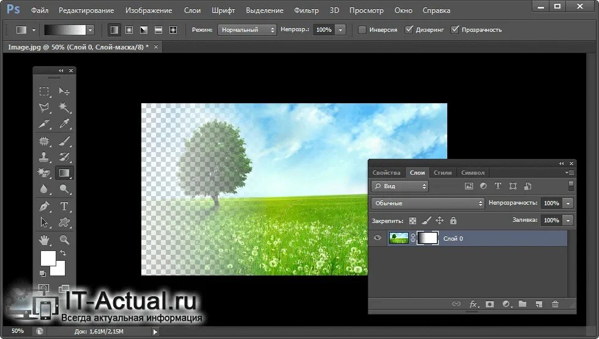Image resolution: width=599 pixels, height=339 pixels.
Task: Select the Gradient tool in toolbox
Action: tap(64, 173)
